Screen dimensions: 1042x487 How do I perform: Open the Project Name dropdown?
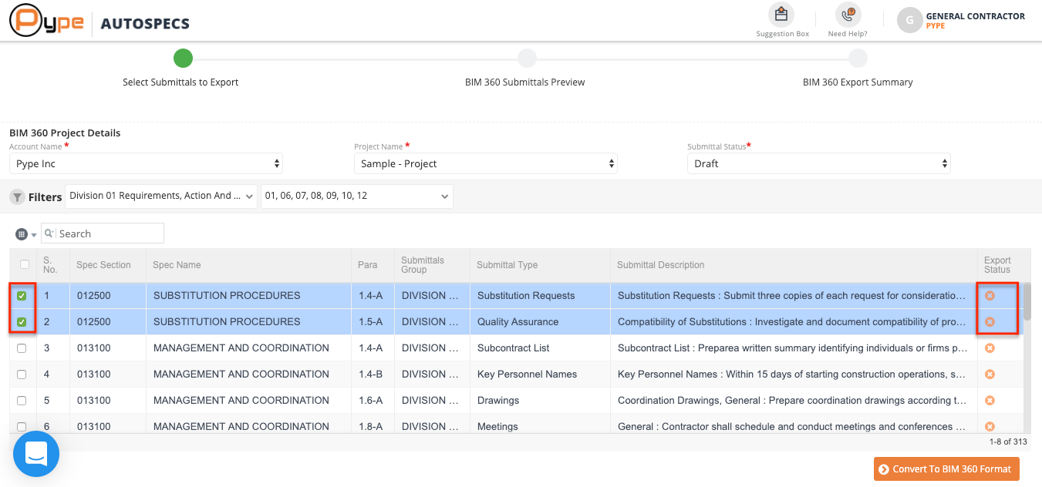(486, 163)
